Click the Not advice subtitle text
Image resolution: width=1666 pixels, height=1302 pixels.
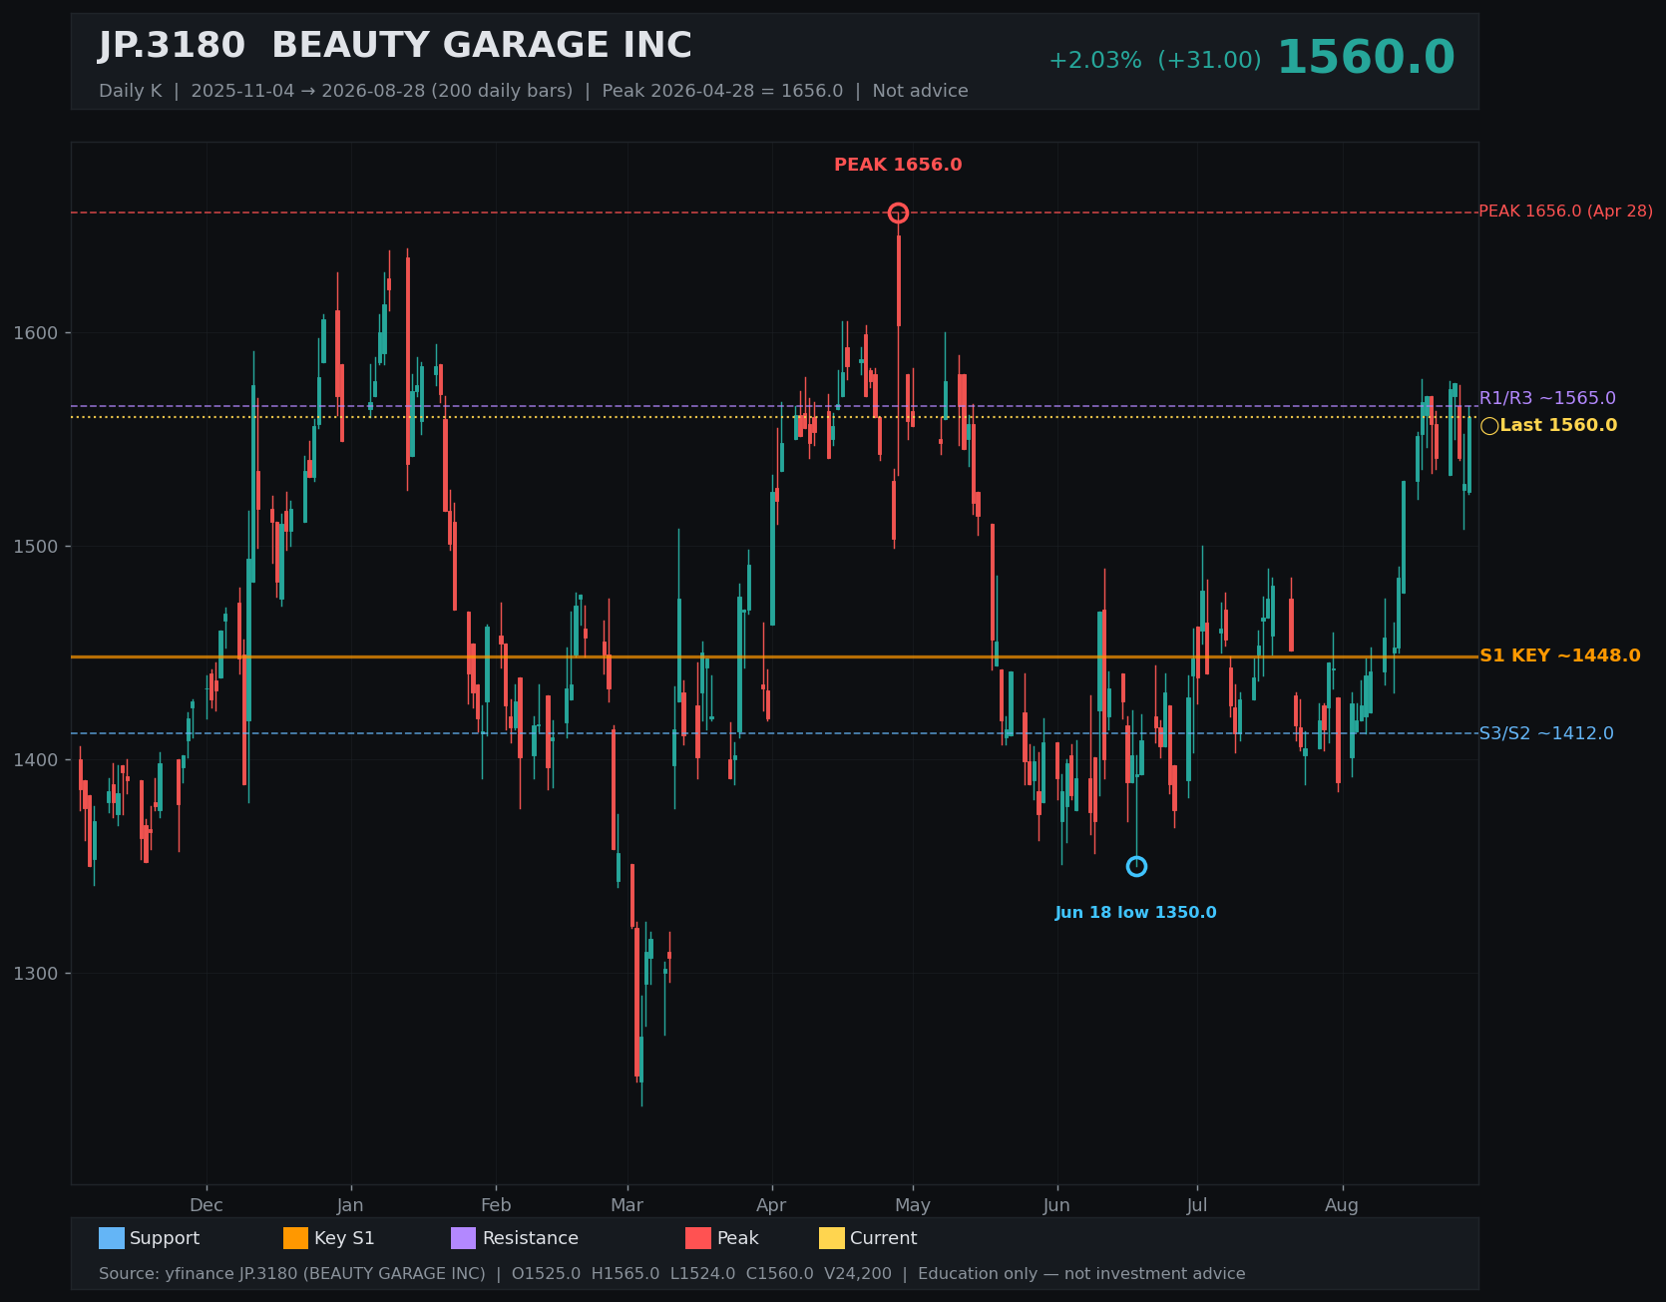pyautogui.click(x=920, y=91)
